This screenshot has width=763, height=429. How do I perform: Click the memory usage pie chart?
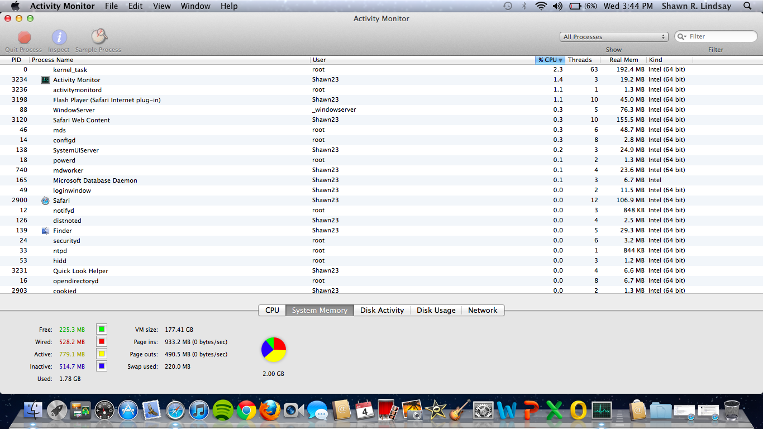[x=274, y=349]
